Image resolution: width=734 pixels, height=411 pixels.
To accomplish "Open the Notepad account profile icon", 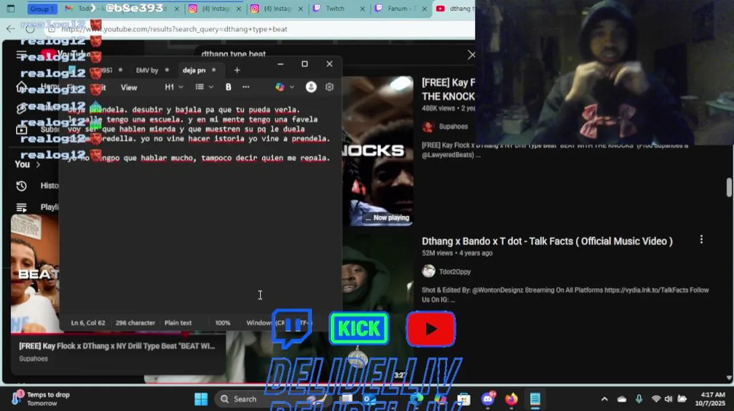I will [x=311, y=87].
